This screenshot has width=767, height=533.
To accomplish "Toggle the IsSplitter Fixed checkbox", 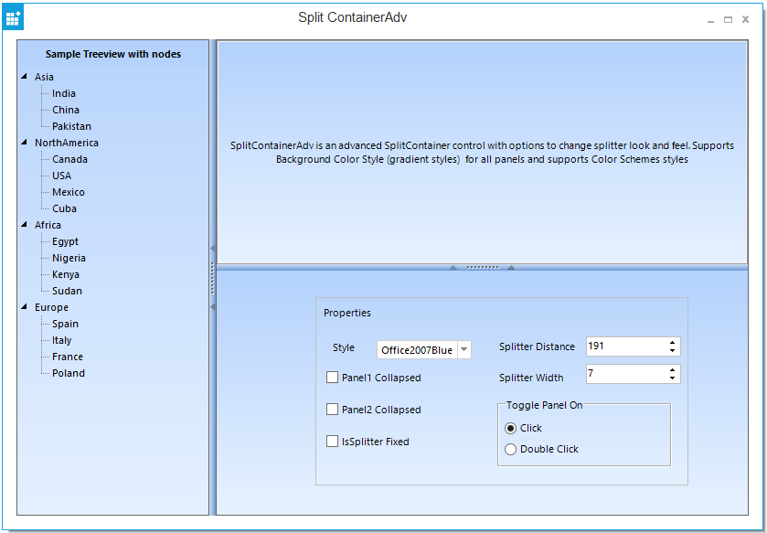I will click(x=333, y=441).
